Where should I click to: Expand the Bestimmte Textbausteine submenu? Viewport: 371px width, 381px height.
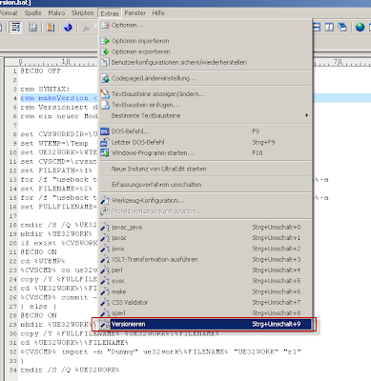click(x=206, y=115)
